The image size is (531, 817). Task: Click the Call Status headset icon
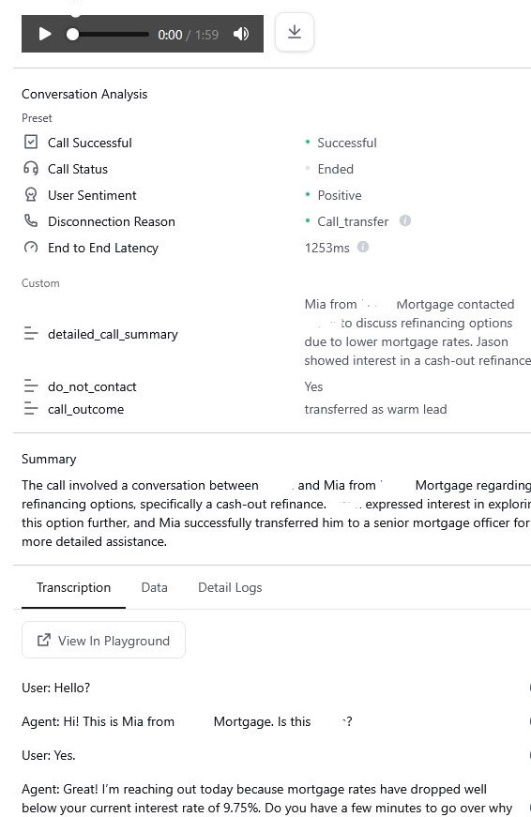[x=31, y=168]
